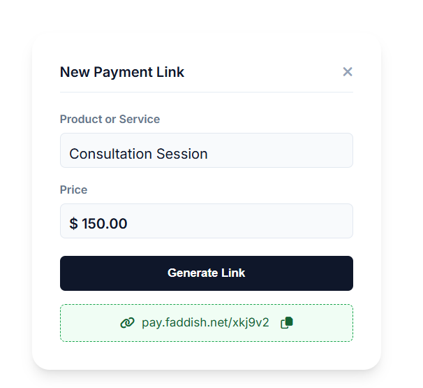This screenshot has width=423, height=388.
Task: Close the New Payment Link dialog
Action: [x=348, y=71]
